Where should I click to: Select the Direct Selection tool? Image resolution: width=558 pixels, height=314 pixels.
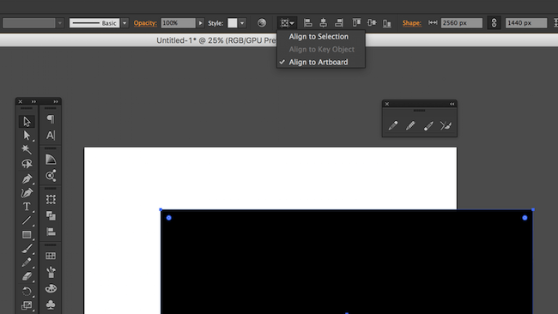click(x=27, y=136)
